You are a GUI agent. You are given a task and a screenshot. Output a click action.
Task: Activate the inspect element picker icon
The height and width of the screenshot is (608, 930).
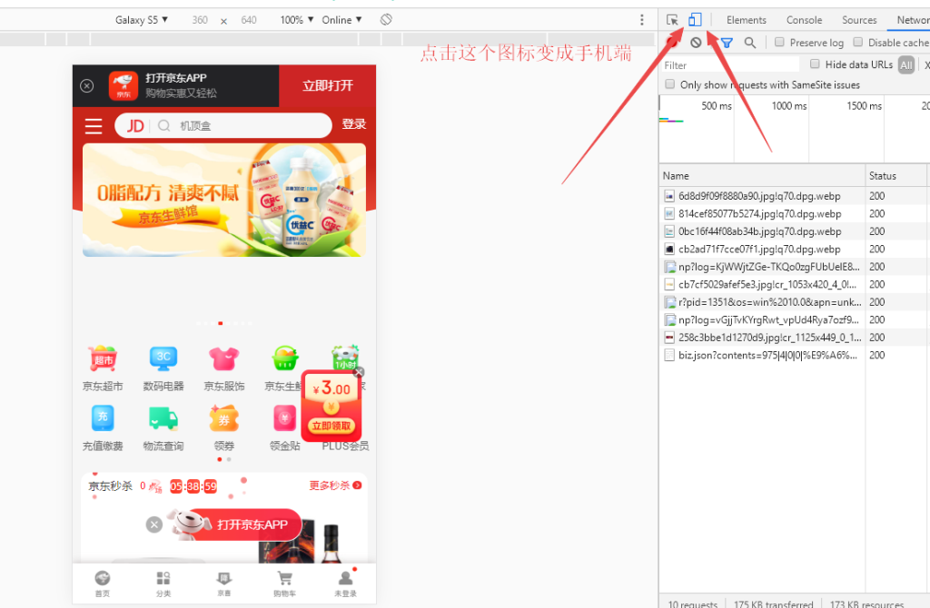[x=672, y=20]
